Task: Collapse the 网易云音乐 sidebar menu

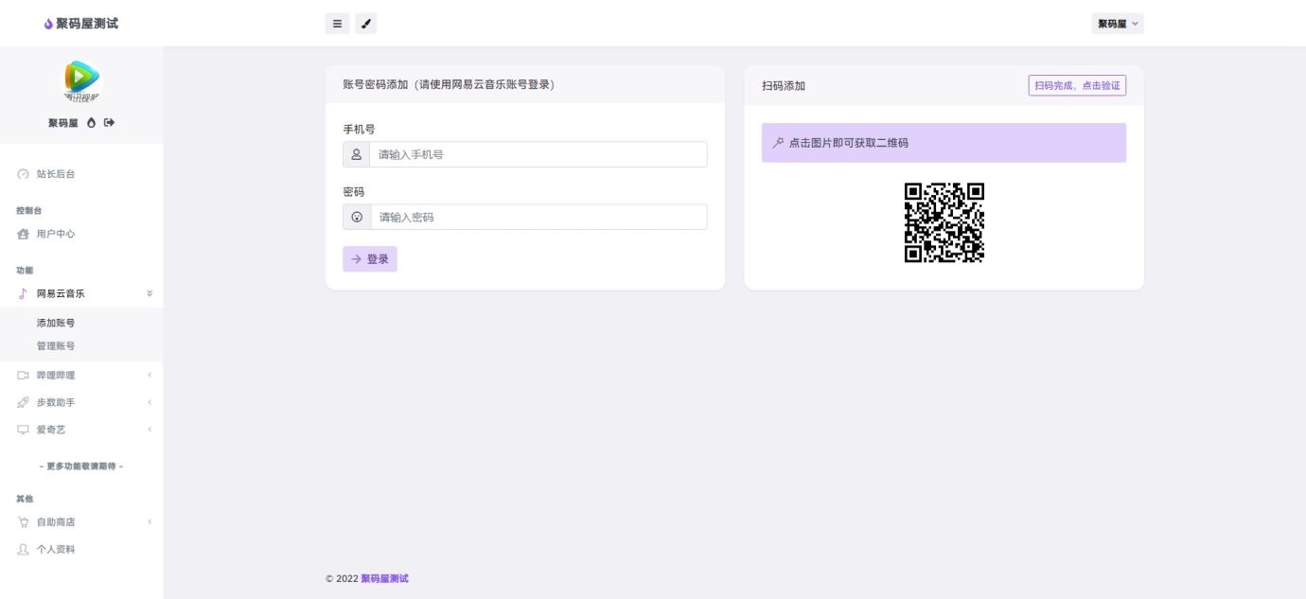Action: tap(81, 293)
